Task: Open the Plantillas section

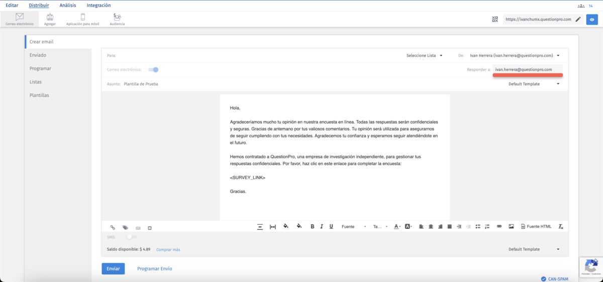Action: [39, 95]
